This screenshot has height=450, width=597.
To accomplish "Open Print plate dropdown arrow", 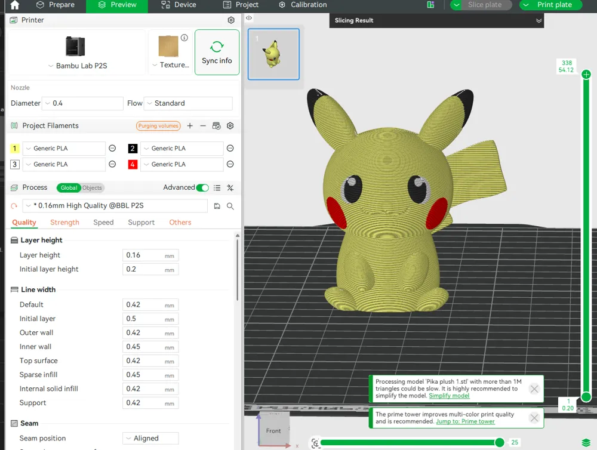I will 525,5.
